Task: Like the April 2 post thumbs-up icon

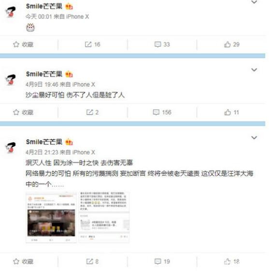Action: coord(227,261)
